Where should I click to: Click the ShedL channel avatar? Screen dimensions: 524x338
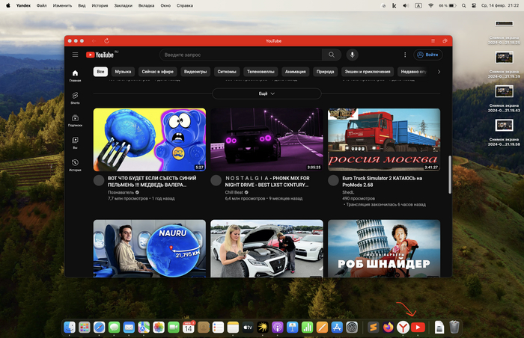tap(334, 181)
